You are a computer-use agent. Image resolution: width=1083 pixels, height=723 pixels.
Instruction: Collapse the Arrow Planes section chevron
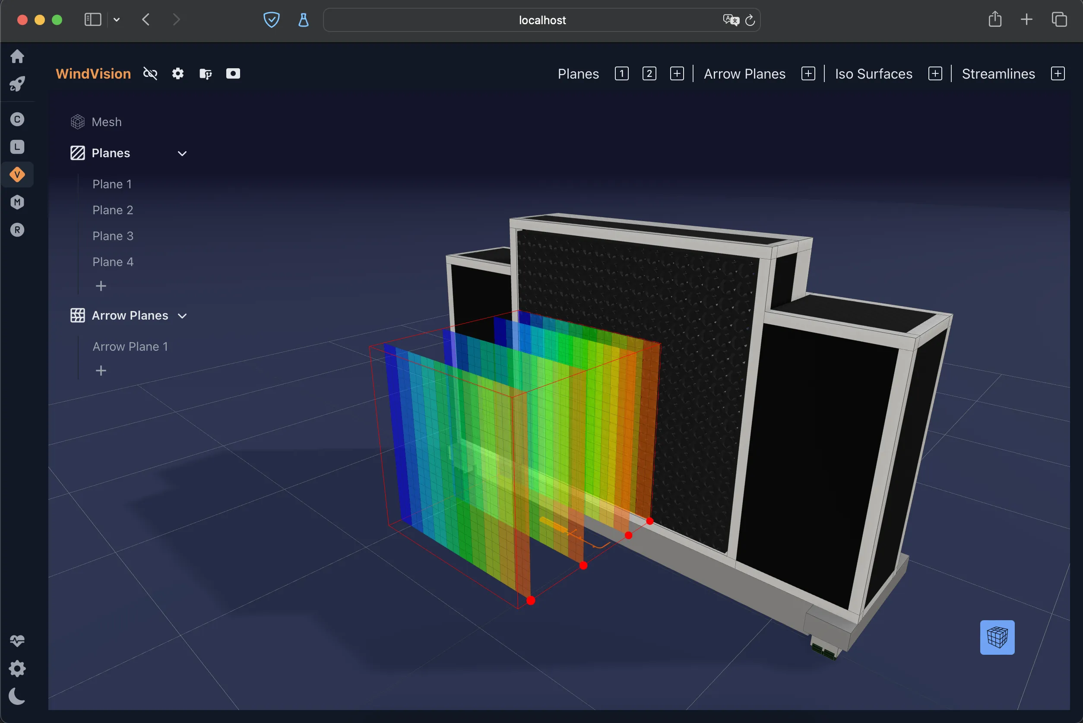pyautogui.click(x=182, y=316)
